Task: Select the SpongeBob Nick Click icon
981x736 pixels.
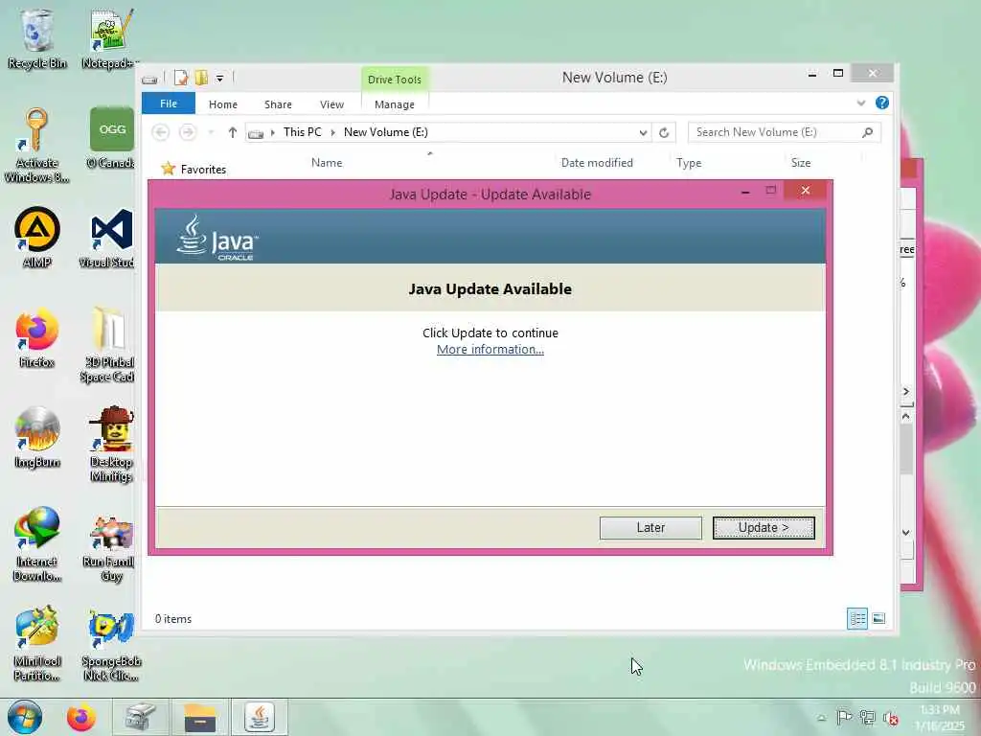Action: coord(111,646)
